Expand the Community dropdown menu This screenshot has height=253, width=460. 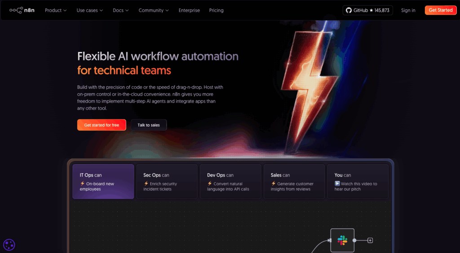(154, 10)
